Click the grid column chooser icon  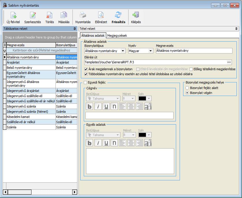(5, 45)
